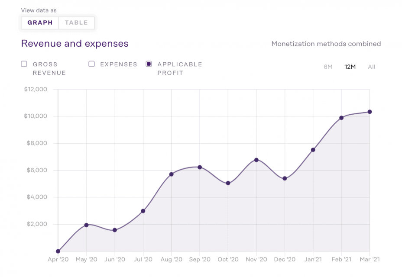Select the GRAPH view tab
The image size is (402, 277).
[40, 23]
